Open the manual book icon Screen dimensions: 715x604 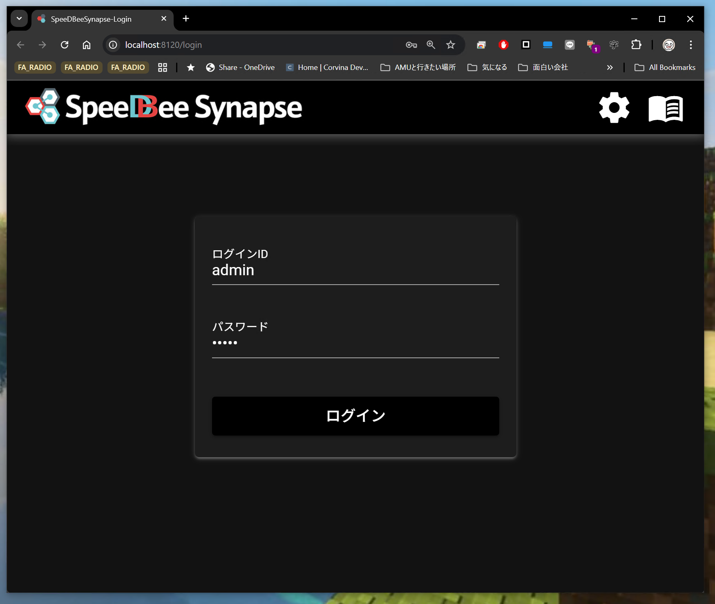(666, 108)
